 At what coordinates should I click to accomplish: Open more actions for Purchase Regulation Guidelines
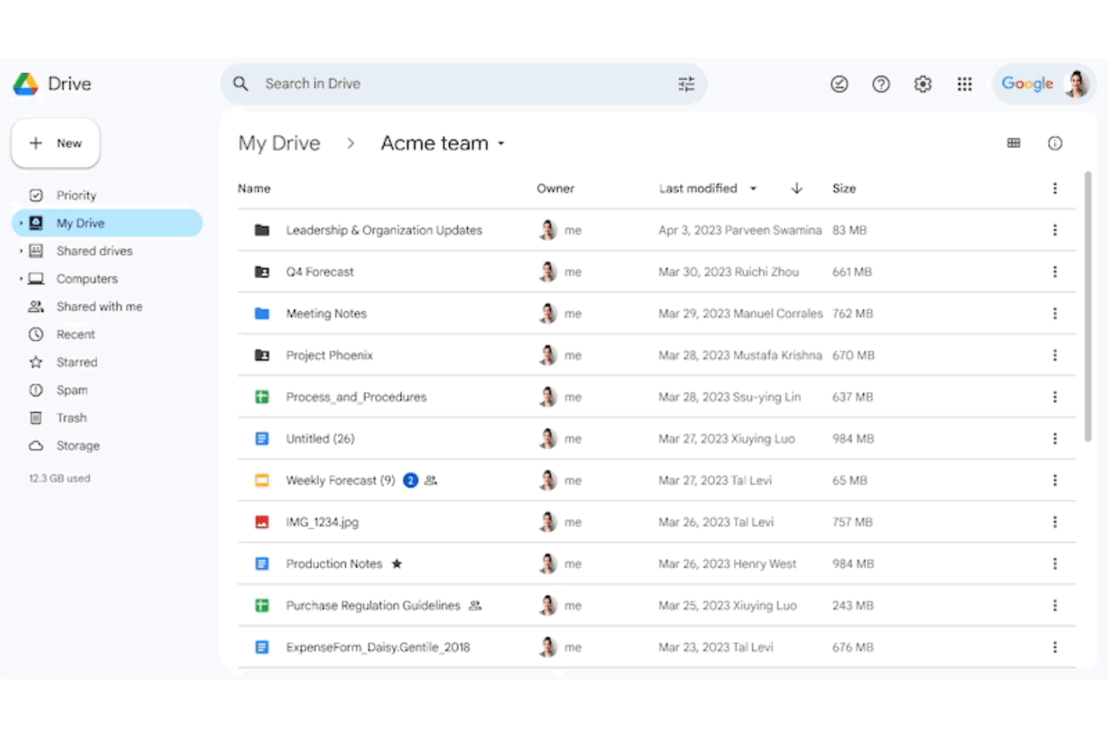pyautogui.click(x=1055, y=606)
